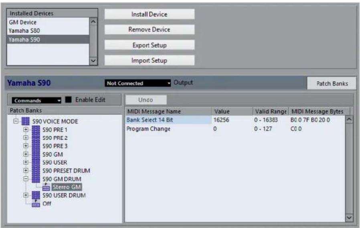Expand the S90 PRE 2 bank
The height and width of the screenshot is (228, 360).
coord(26,138)
